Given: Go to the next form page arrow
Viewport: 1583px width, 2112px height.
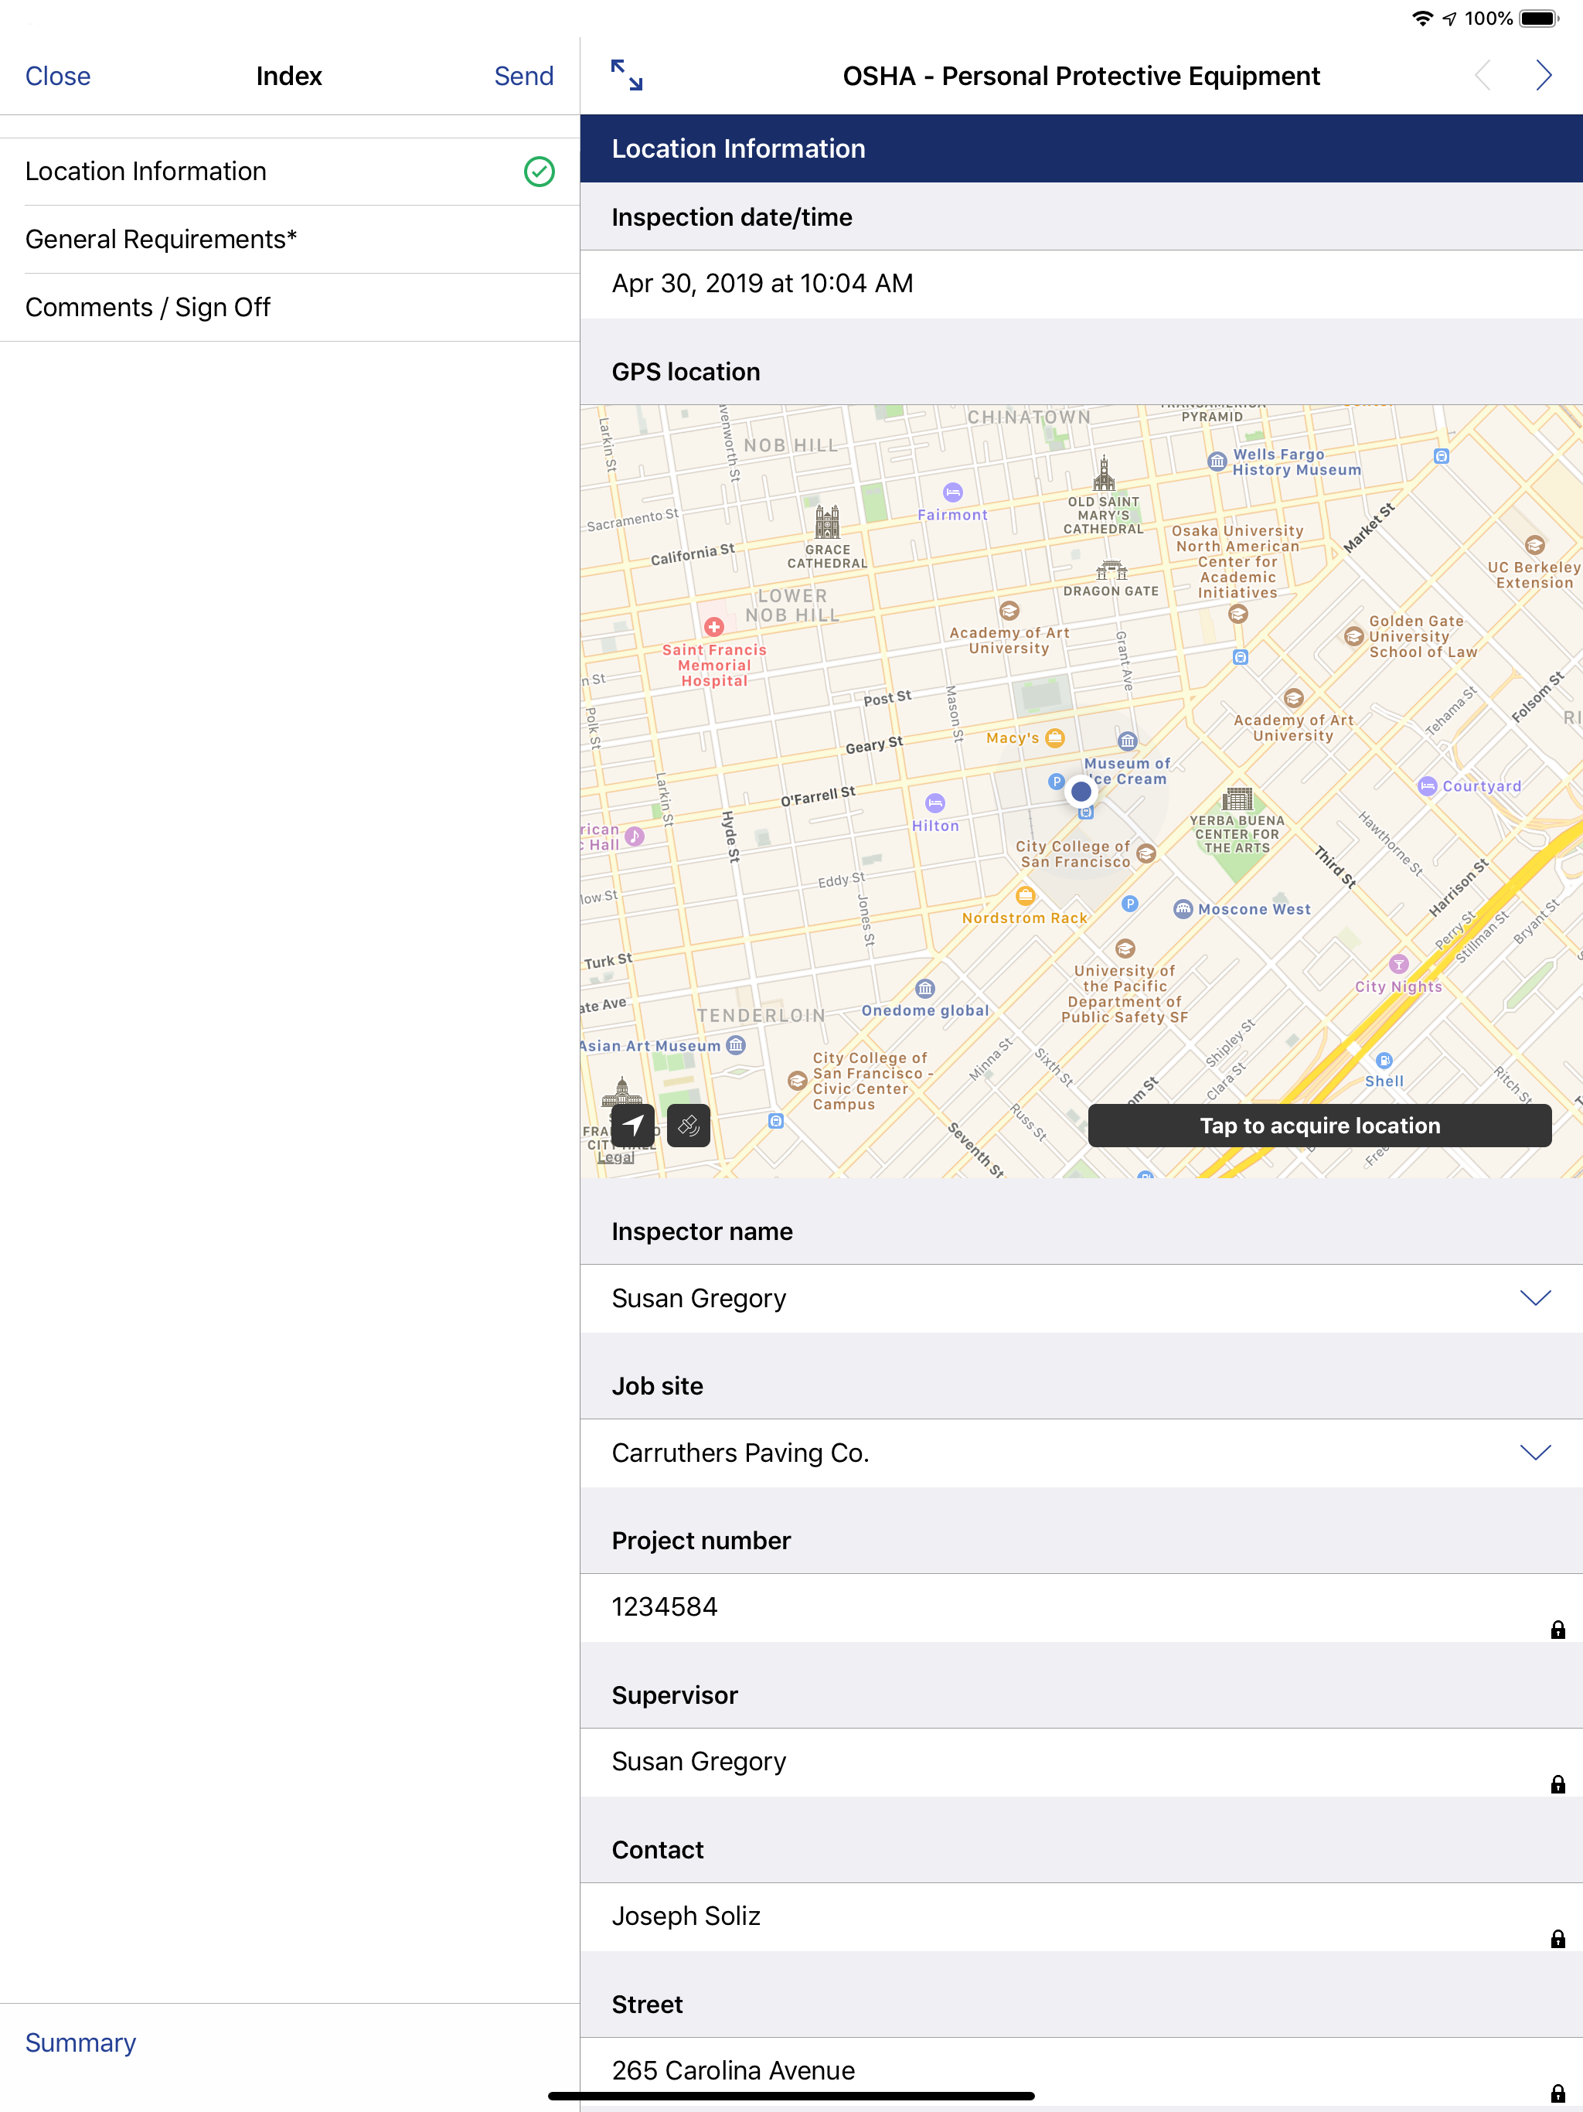Looking at the screenshot, I should tap(1543, 76).
